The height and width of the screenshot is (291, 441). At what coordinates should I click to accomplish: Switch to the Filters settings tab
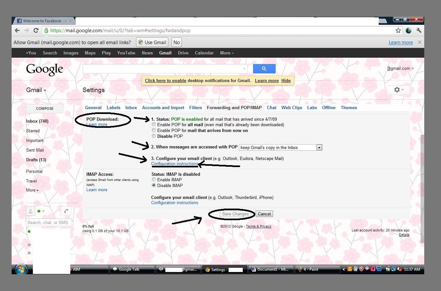[x=195, y=108]
